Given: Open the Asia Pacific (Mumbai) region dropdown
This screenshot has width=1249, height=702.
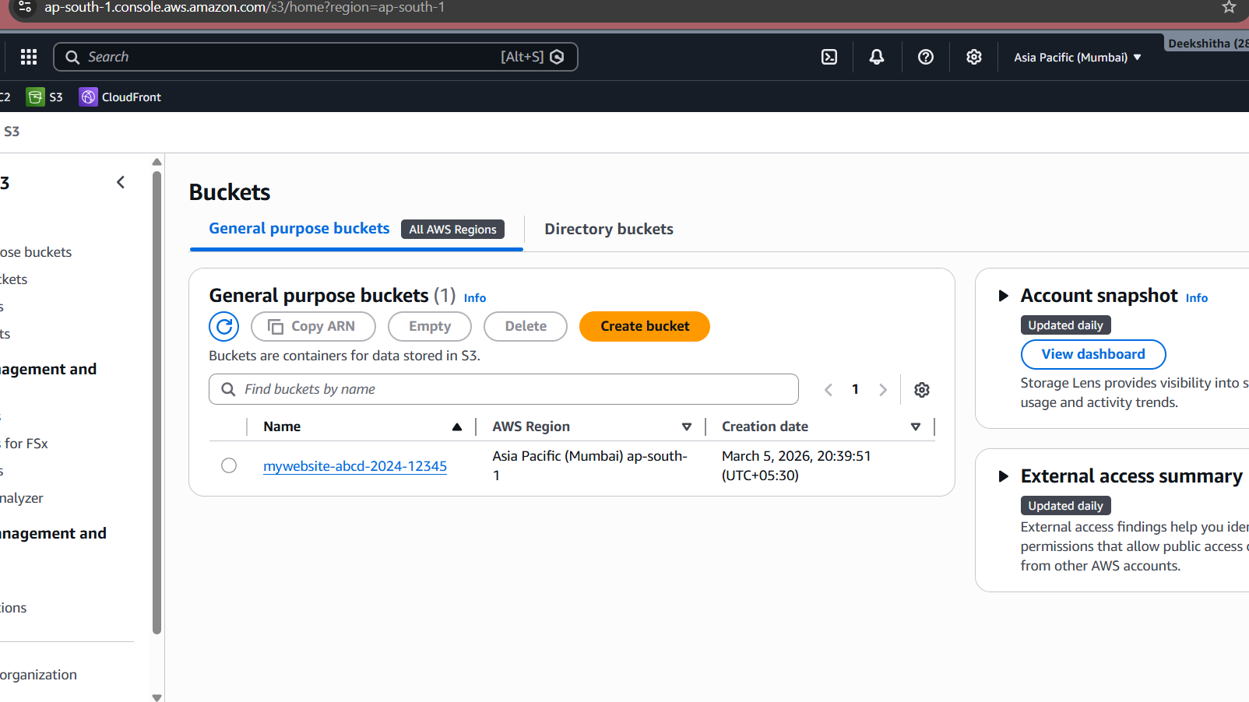Looking at the screenshot, I should pyautogui.click(x=1077, y=58).
